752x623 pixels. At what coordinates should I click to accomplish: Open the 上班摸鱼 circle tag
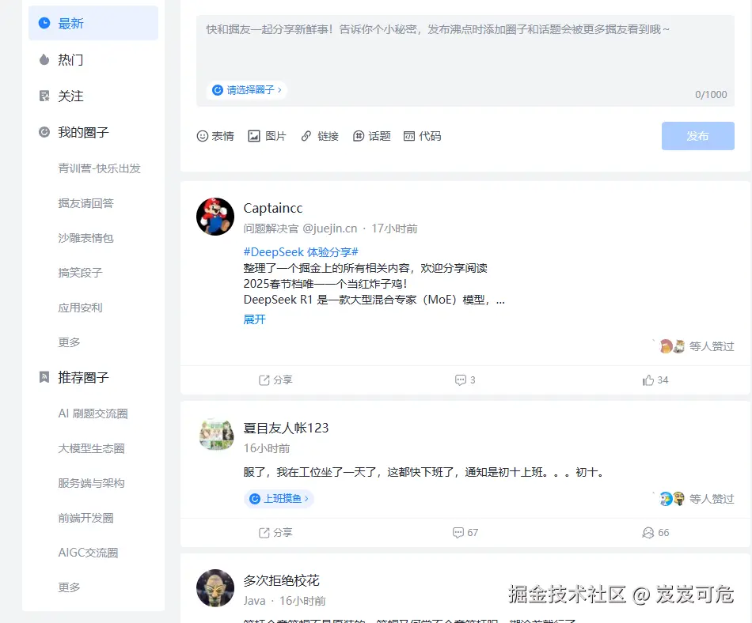click(279, 499)
